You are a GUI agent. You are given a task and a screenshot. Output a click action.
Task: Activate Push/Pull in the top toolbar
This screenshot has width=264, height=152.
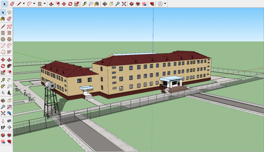[51, 4]
